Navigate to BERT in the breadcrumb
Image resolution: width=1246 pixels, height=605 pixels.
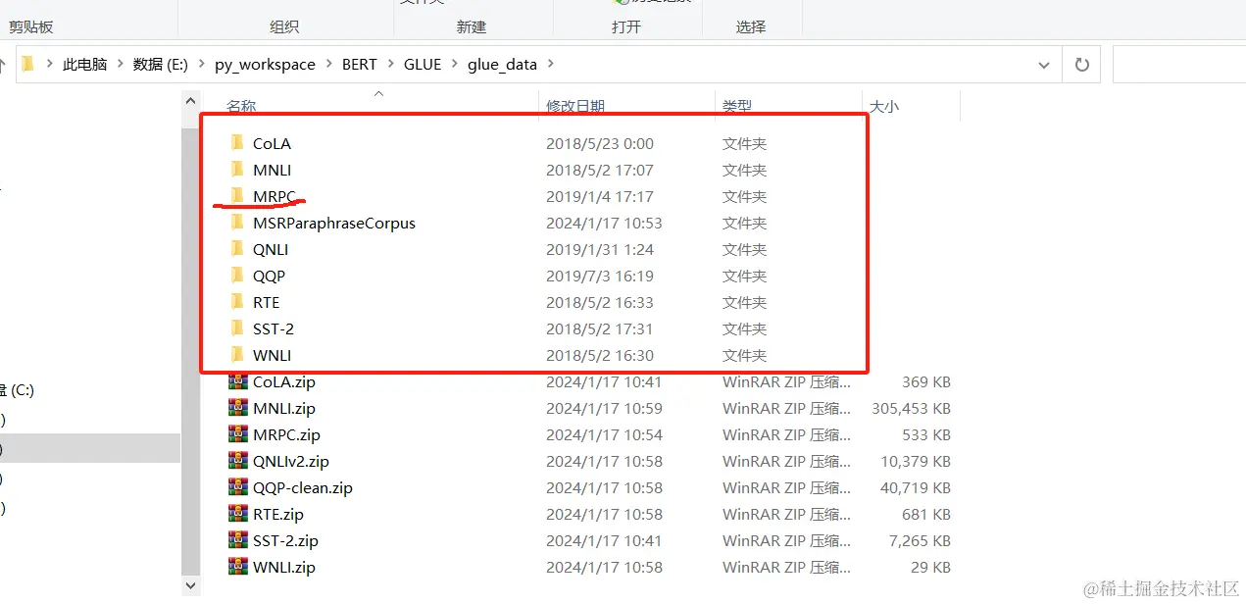pyautogui.click(x=360, y=64)
